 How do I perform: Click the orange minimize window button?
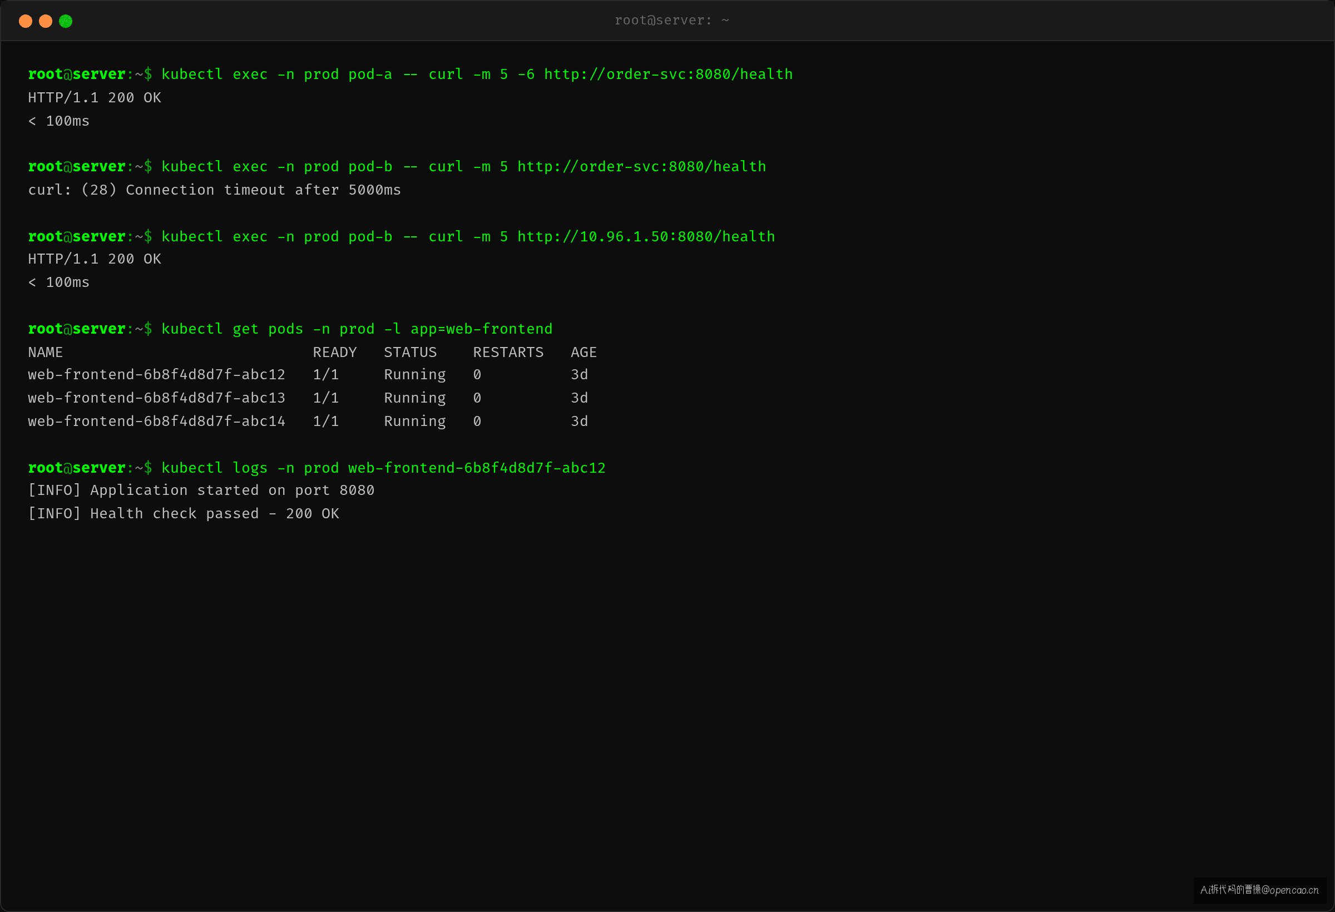click(46, 21)
